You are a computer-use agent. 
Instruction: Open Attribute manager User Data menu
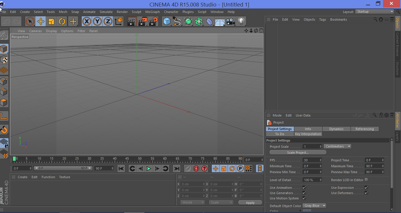click(303, 115)
